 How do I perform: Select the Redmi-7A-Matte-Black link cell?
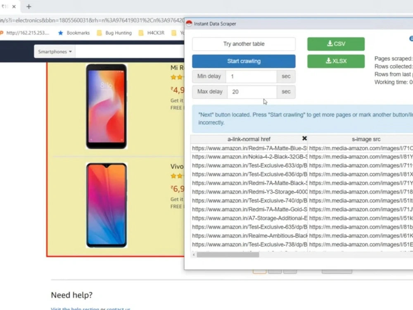pos(249,183)
